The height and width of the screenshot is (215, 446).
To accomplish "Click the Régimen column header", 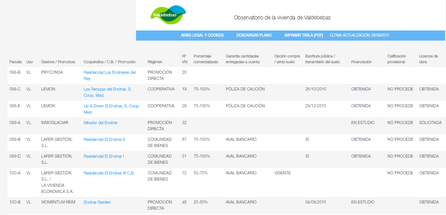I will pos(155,62).
